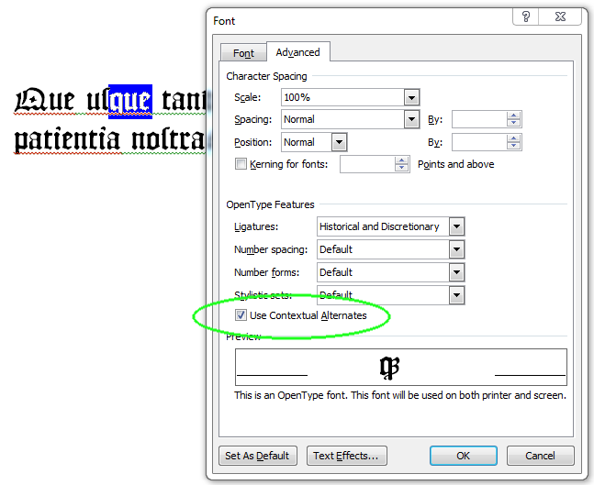
Task: Increase the Position By value with up arrow
Action: 514,138
